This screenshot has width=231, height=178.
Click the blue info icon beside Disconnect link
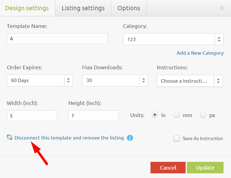[130, 138]
